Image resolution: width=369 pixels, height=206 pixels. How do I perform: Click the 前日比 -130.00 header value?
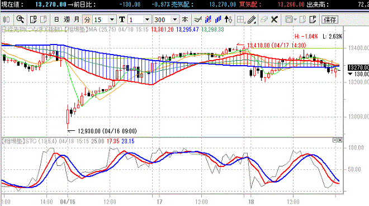pyautogui.click(x=130, y=4)
